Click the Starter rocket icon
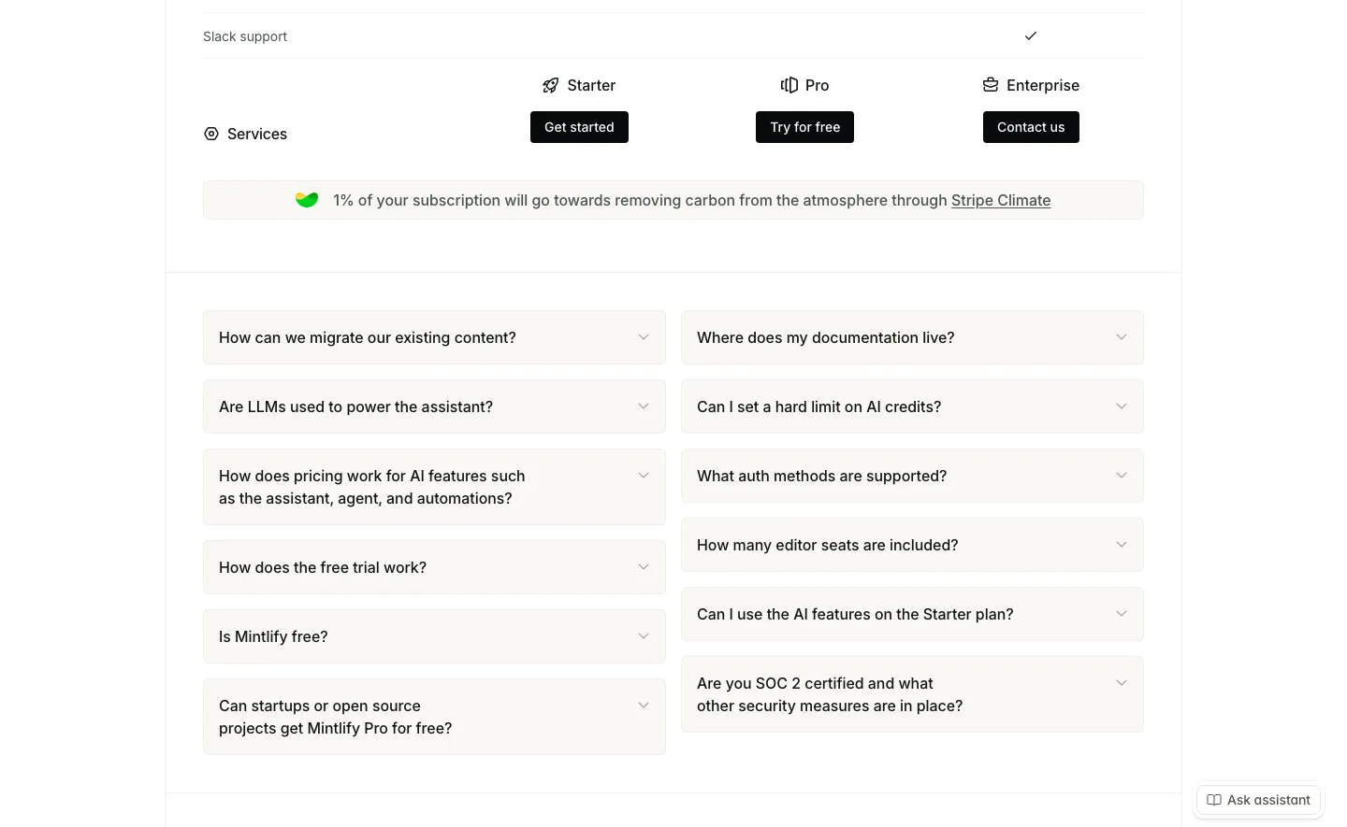 pyautogui.click(x=550, y=85)
